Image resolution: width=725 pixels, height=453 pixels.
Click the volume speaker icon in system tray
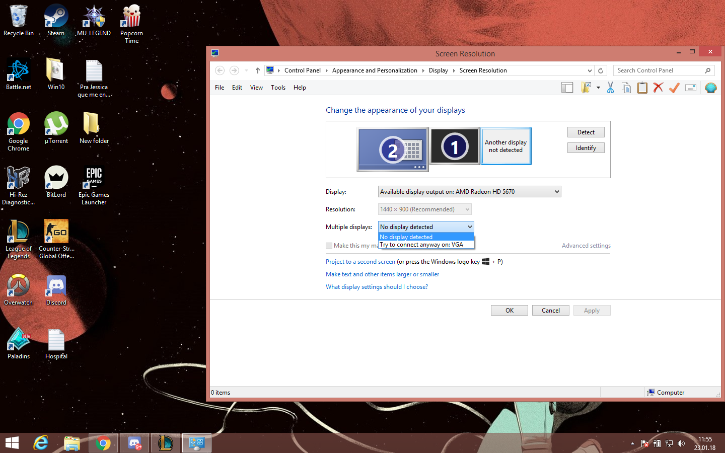(681, 443)
